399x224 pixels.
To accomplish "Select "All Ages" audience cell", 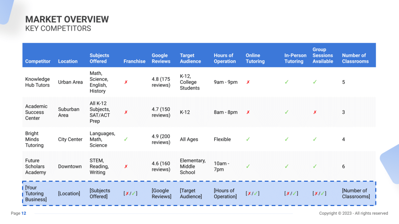I will pos(189,139).
